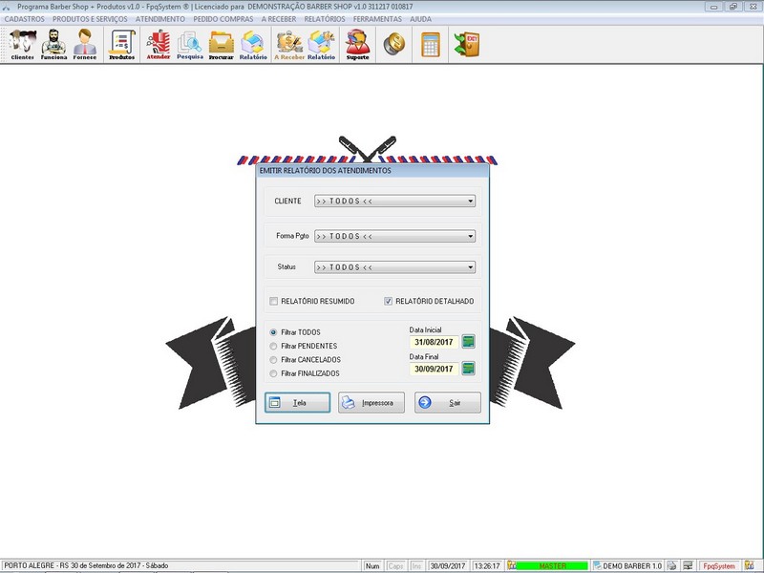Open the Pesquisa magnifier icon
The height and width of the screenshot is (573, 764).
pos(190,45)
